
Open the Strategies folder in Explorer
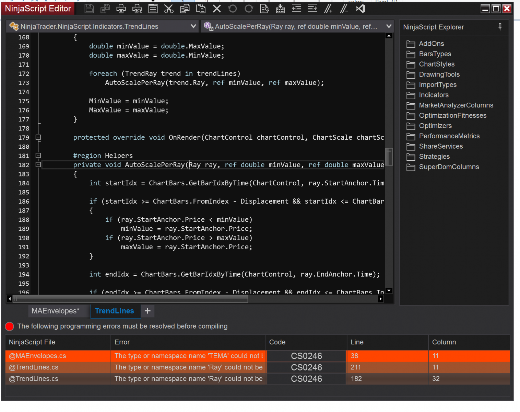point(434,157)
